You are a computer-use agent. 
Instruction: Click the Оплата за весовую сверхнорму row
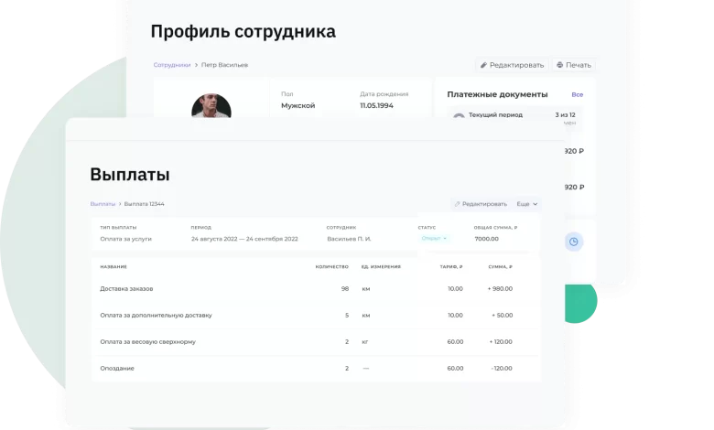[x=315, y=342]
